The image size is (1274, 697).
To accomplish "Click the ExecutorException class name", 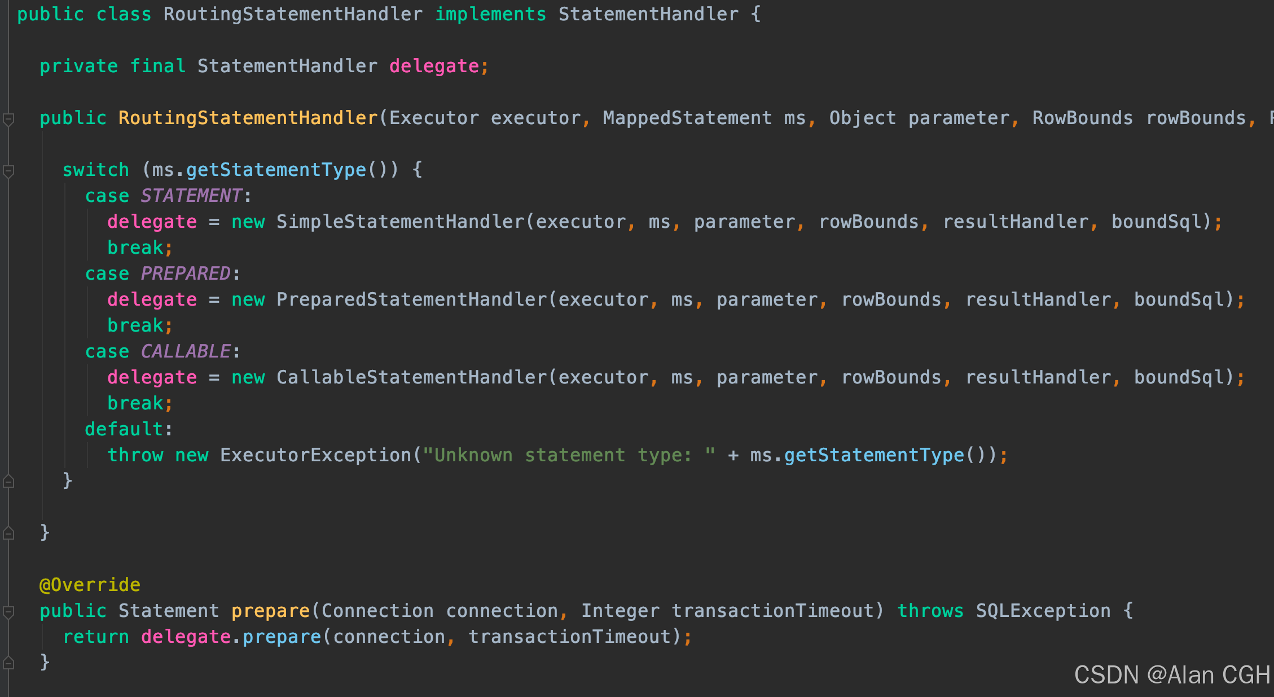I will 315,455.
